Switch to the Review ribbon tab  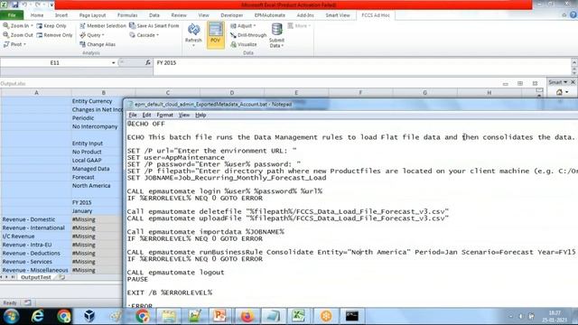click(179, 15)
